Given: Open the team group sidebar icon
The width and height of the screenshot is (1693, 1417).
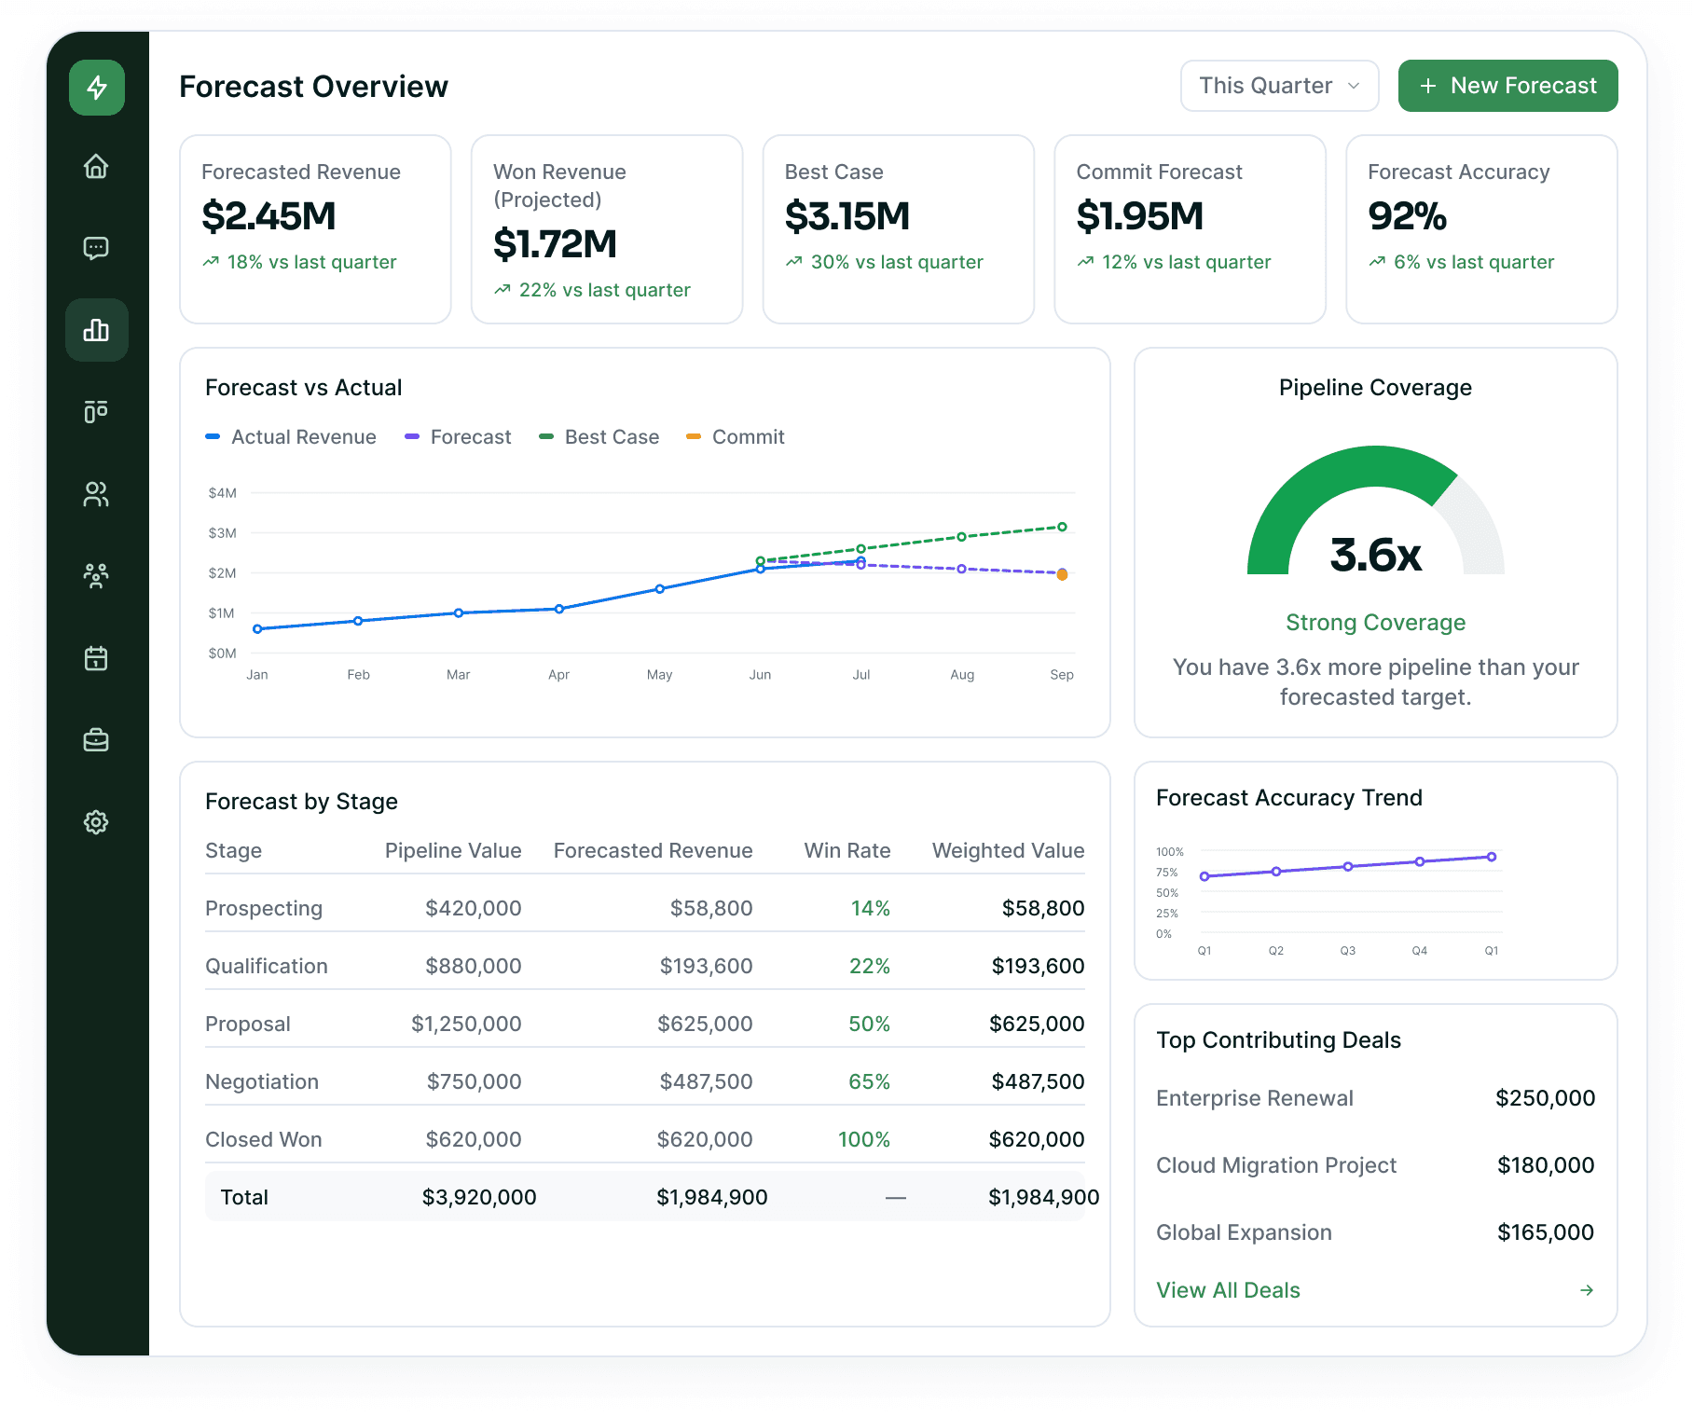Looking at the screenshot, I should (x=96, y=576).
